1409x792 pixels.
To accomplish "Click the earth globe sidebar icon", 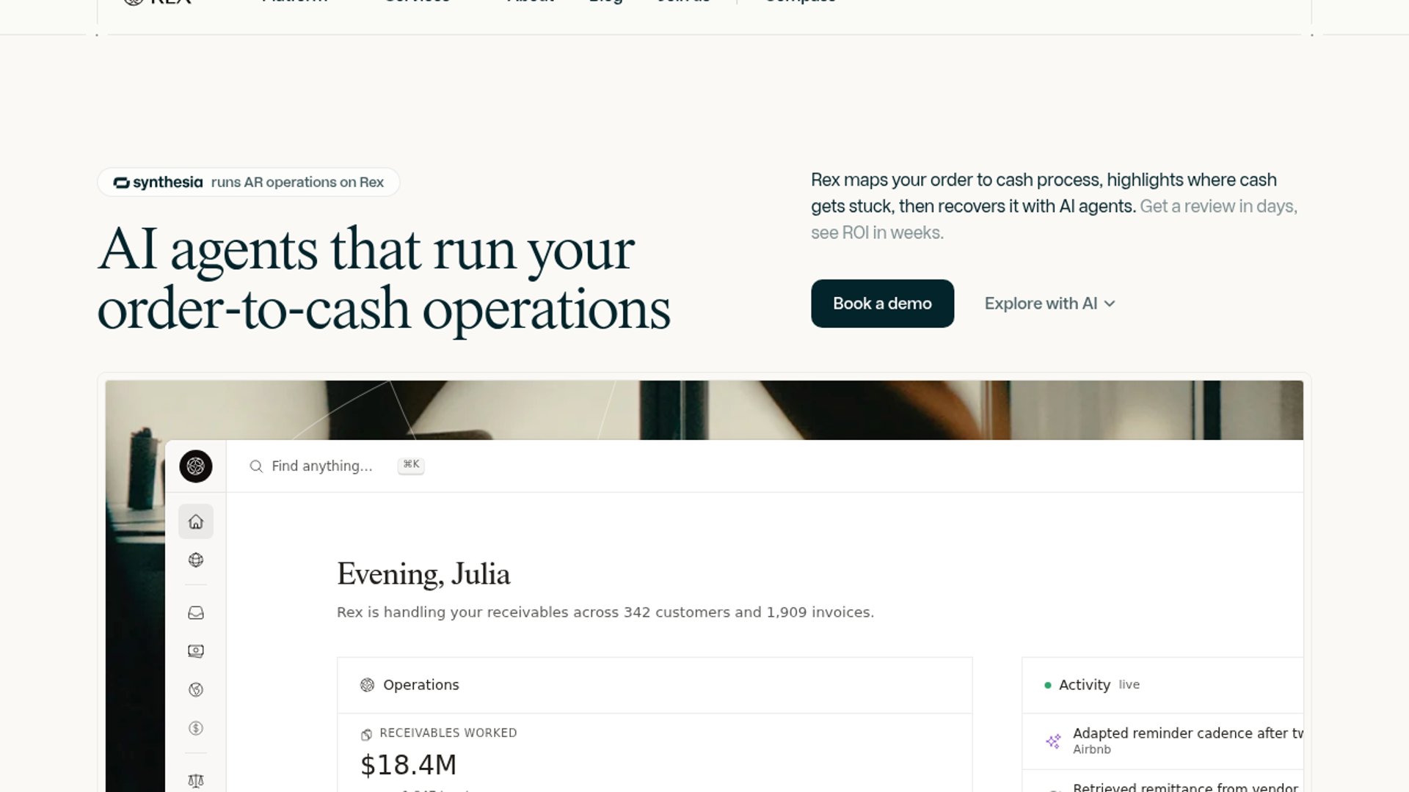I will [196, 690].
